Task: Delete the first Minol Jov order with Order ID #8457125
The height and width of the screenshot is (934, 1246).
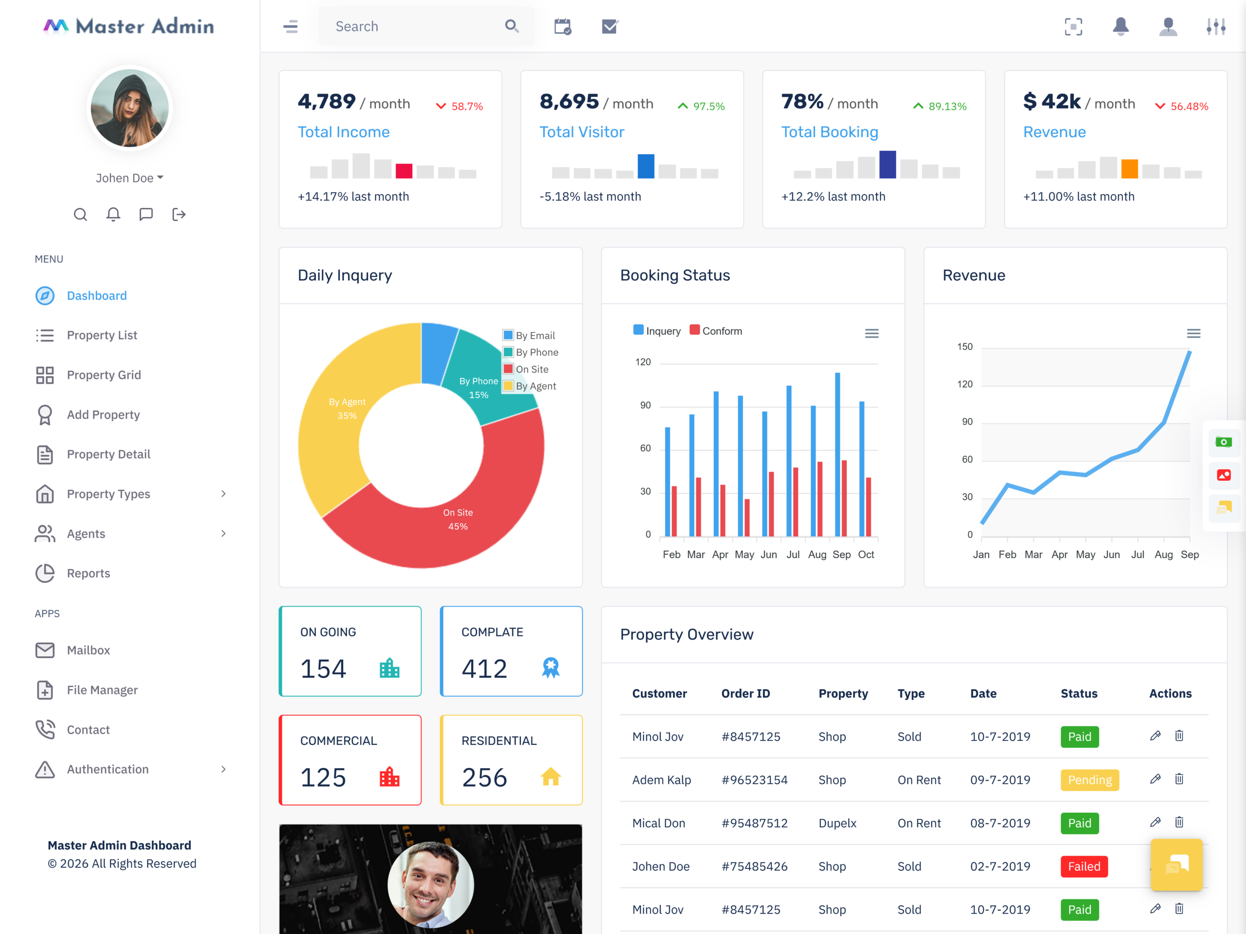Action: tap(1179, 736)
